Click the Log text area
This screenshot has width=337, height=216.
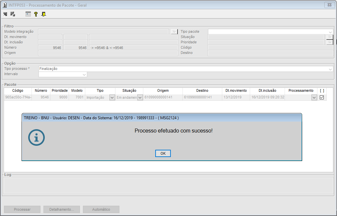click(x=168, y=186)
